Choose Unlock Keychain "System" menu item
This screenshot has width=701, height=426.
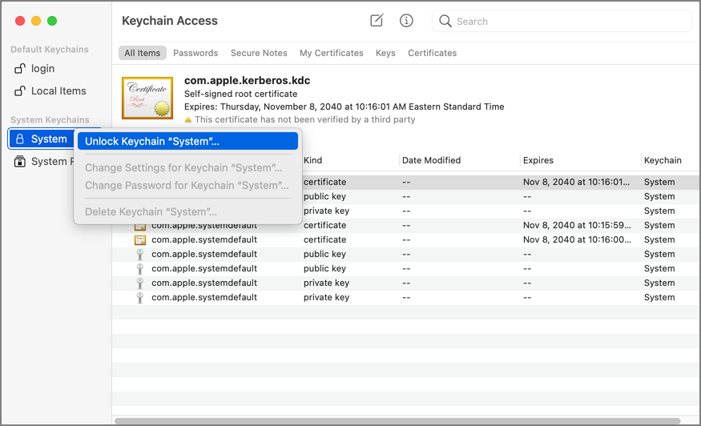(187, 141)
